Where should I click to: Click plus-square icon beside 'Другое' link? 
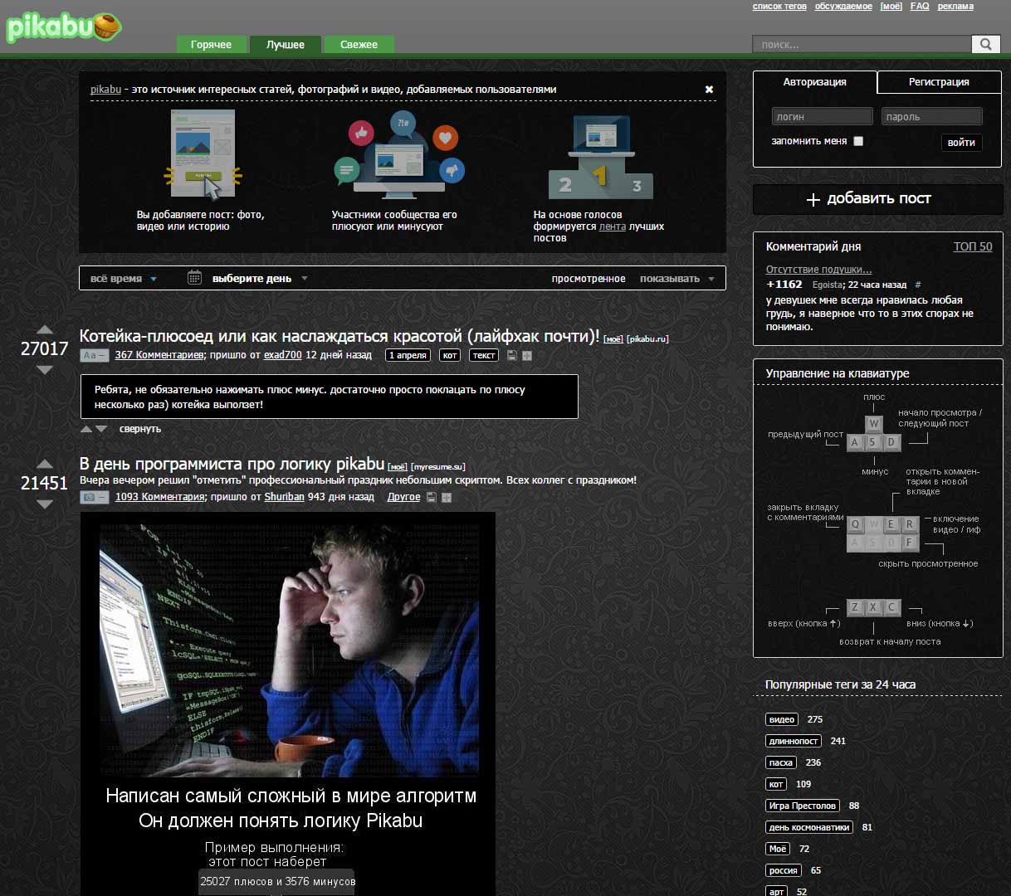[x=447, y=497]
